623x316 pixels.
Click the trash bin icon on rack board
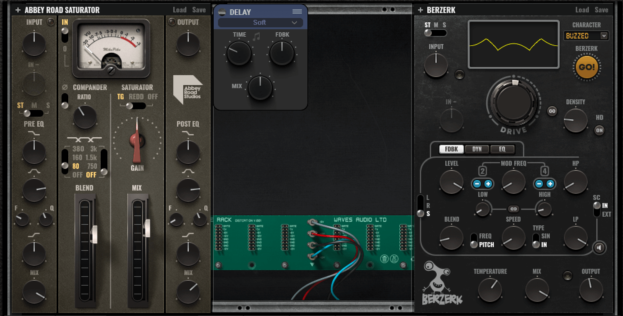384,259
